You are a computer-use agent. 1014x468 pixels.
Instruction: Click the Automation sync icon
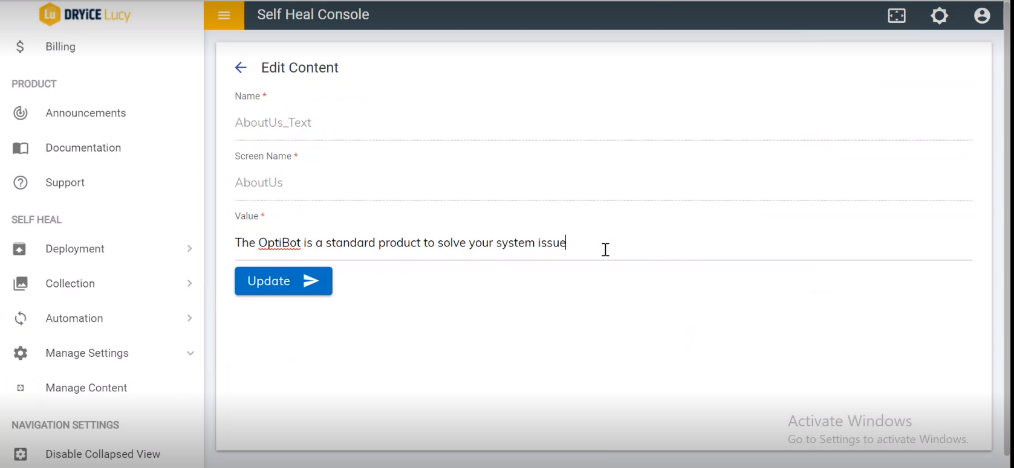click(x=21, y=318)
